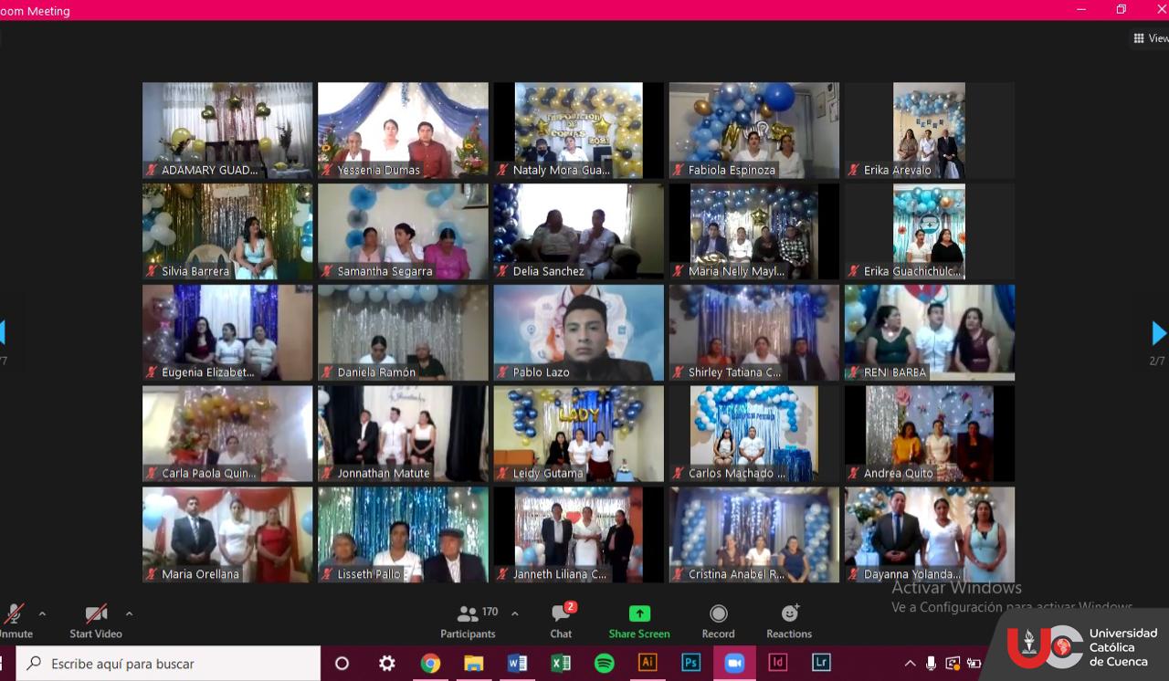Select Janneth Liliana C... video tile

pyautogui.click(x=578, y=535)
